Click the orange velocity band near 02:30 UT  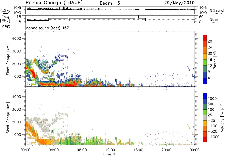pyautogui.click(x=43, y=141)
